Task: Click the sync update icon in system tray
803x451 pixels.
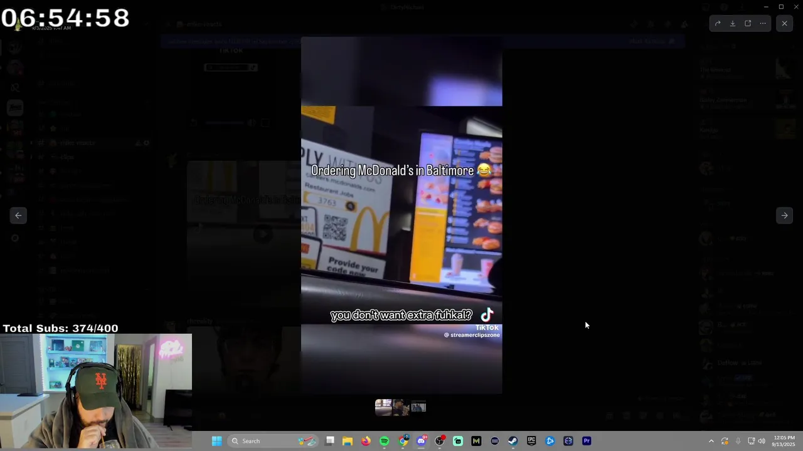Action: [725, 441]
